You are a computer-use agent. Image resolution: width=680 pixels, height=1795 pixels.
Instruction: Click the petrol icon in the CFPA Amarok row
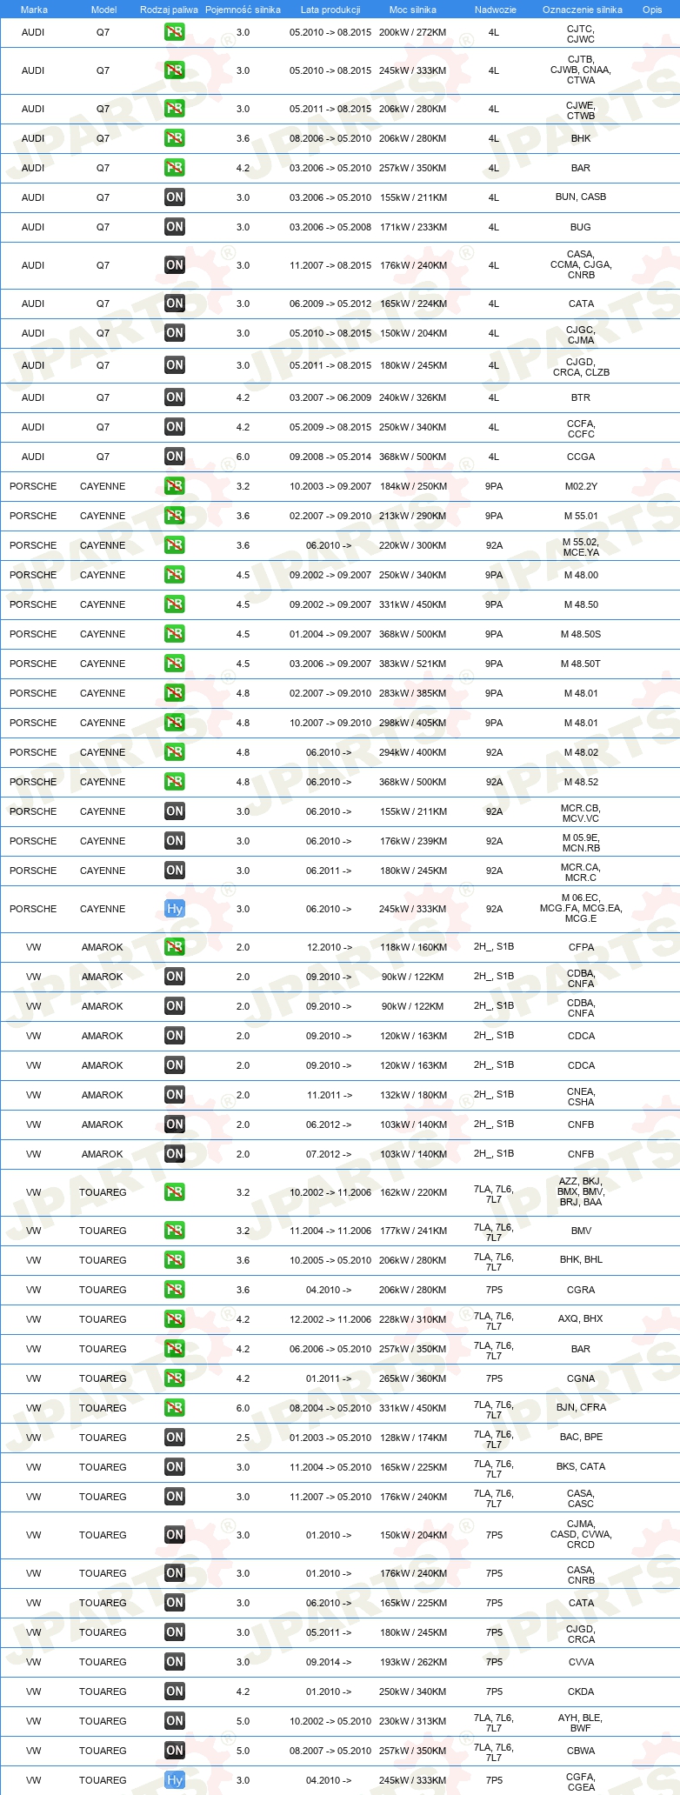(x=175, y=947)
